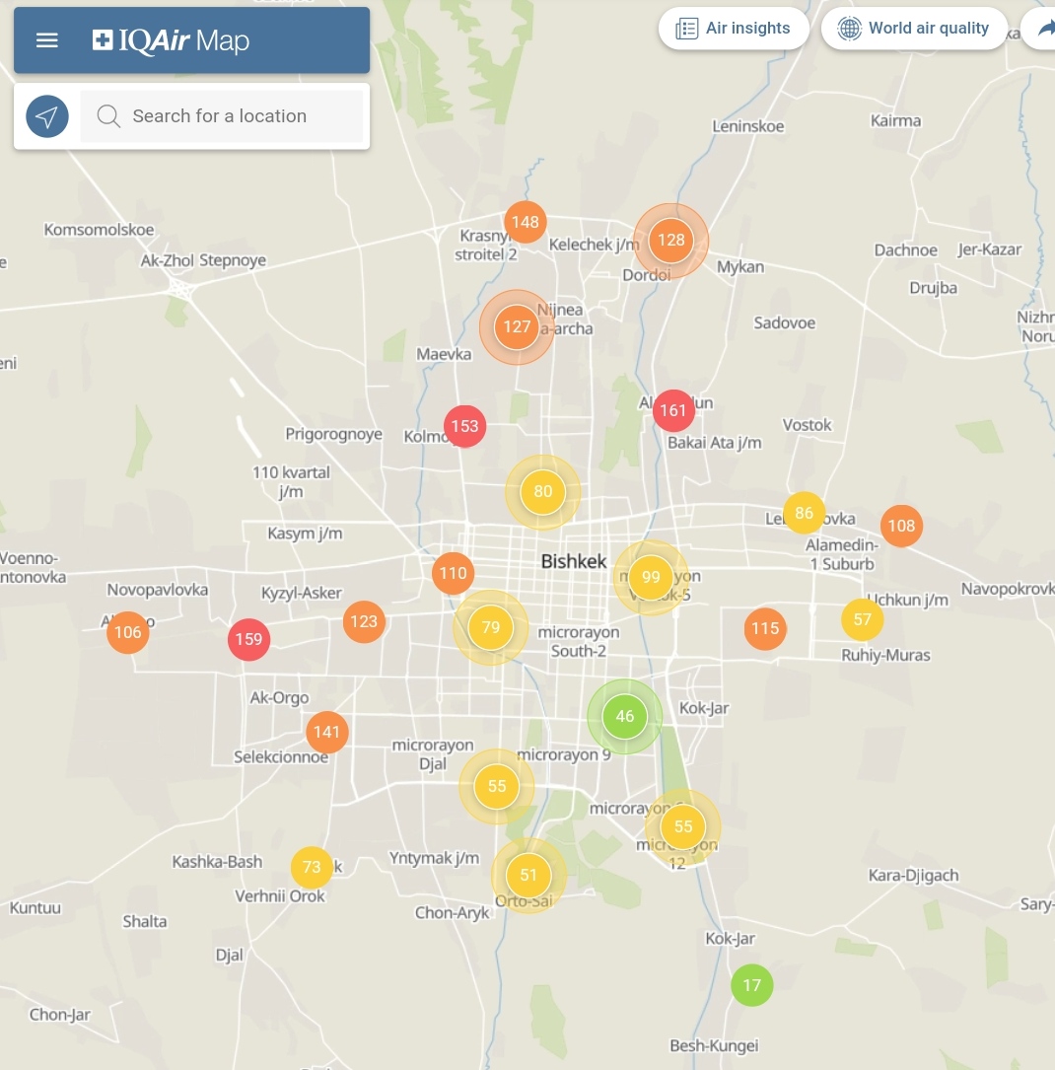Image resolution: width=1055 pixels, height=1070 pixels.
Task: Select the orange 141 AQI marker
Action: [x=326, y=732]
